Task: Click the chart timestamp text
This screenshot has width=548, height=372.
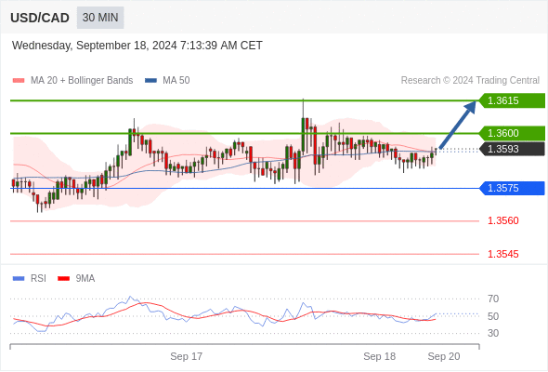Action: [x=137, y=46]
